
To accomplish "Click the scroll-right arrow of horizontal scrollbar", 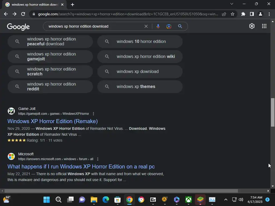I will (268, 191).
